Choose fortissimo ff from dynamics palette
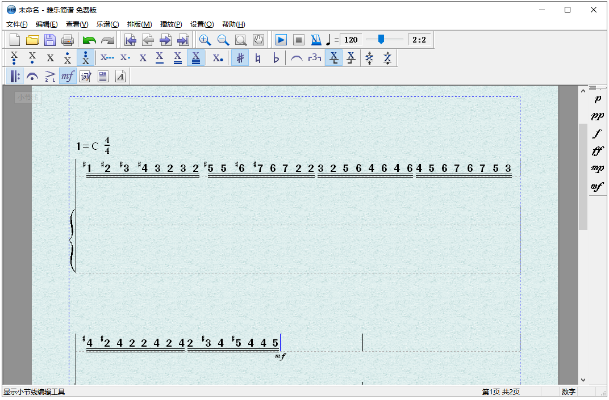The width and height of the screenshot is (609, 400). 597,151
